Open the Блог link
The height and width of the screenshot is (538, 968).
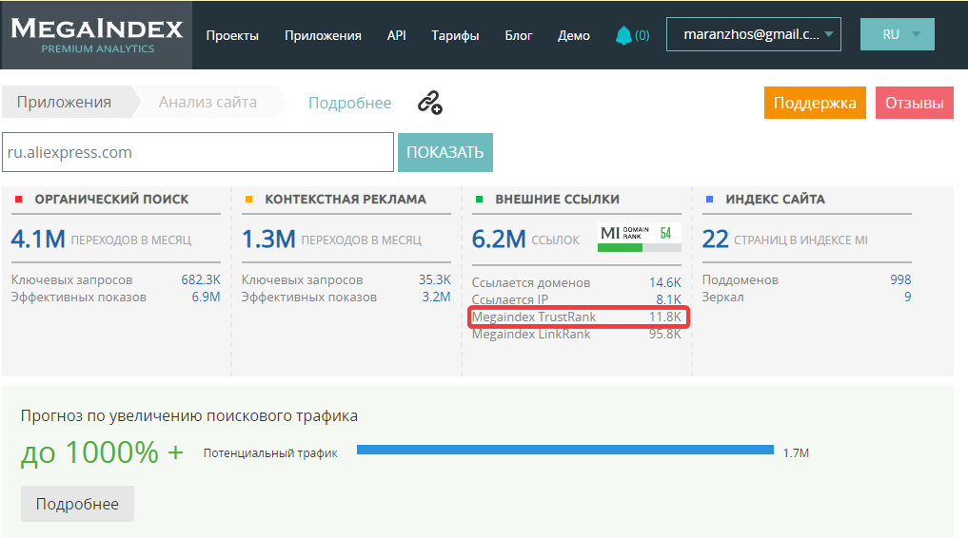pos(519,36)
